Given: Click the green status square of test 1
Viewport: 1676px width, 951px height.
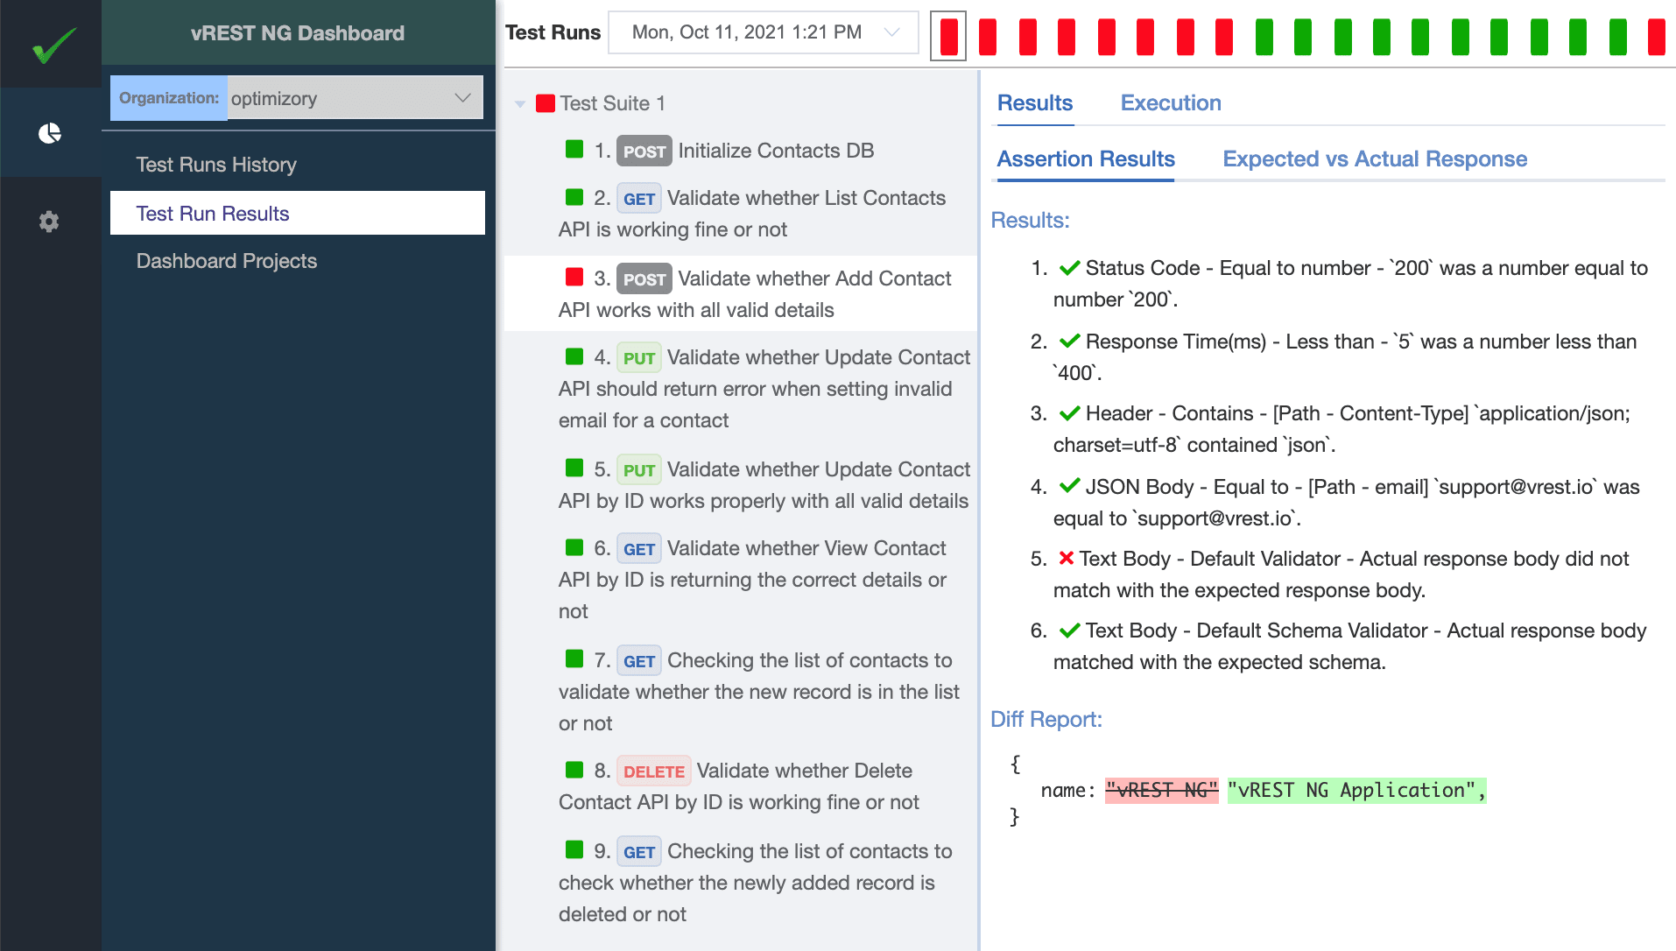Looking at the screenshot, I should click(574, 149).
